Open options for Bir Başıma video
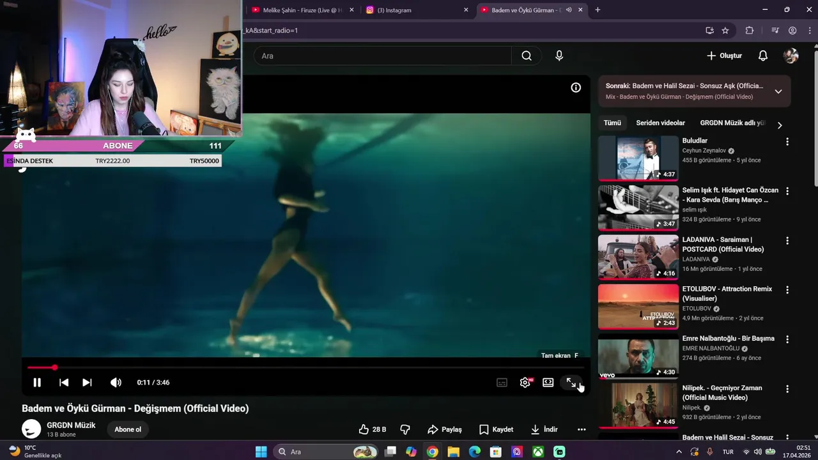 (x=787, y=339)
